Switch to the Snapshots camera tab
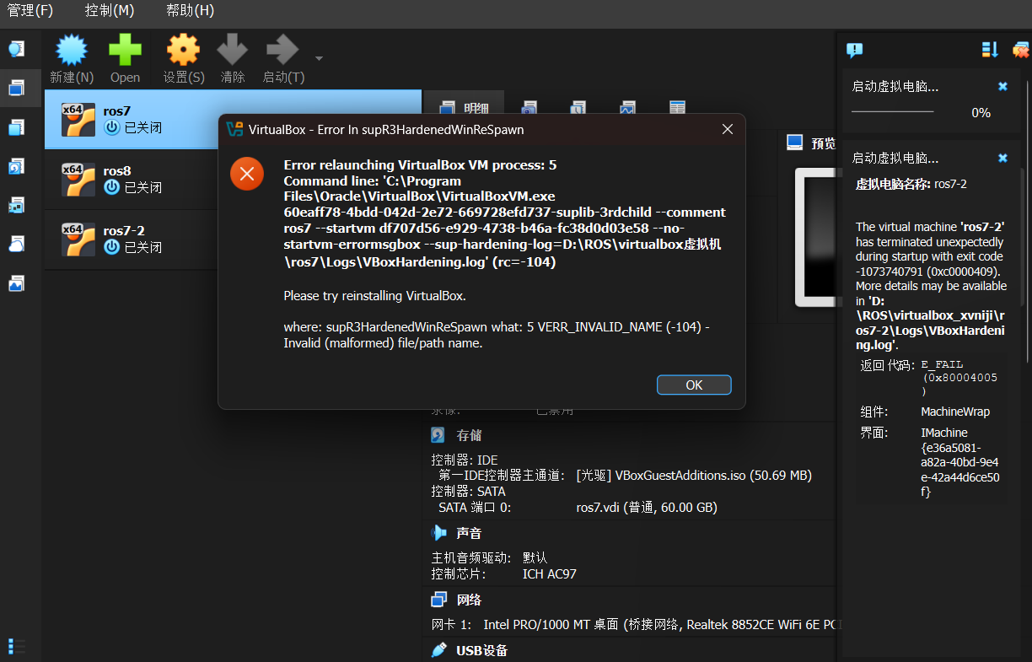Screen dimensions: 1032x662 529,107
